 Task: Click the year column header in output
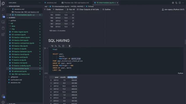point(57,77)
